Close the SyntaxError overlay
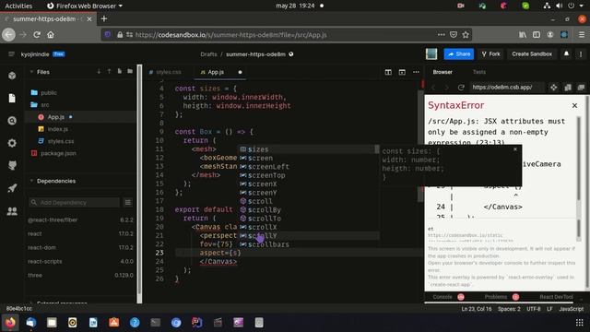This screenshot has height=332, width=590. tap(574, 105)
